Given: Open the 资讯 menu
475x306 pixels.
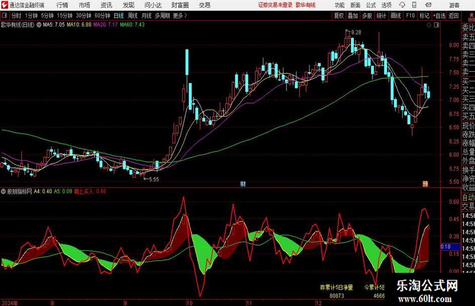Looking at the screenshot, I should point(106,5).
